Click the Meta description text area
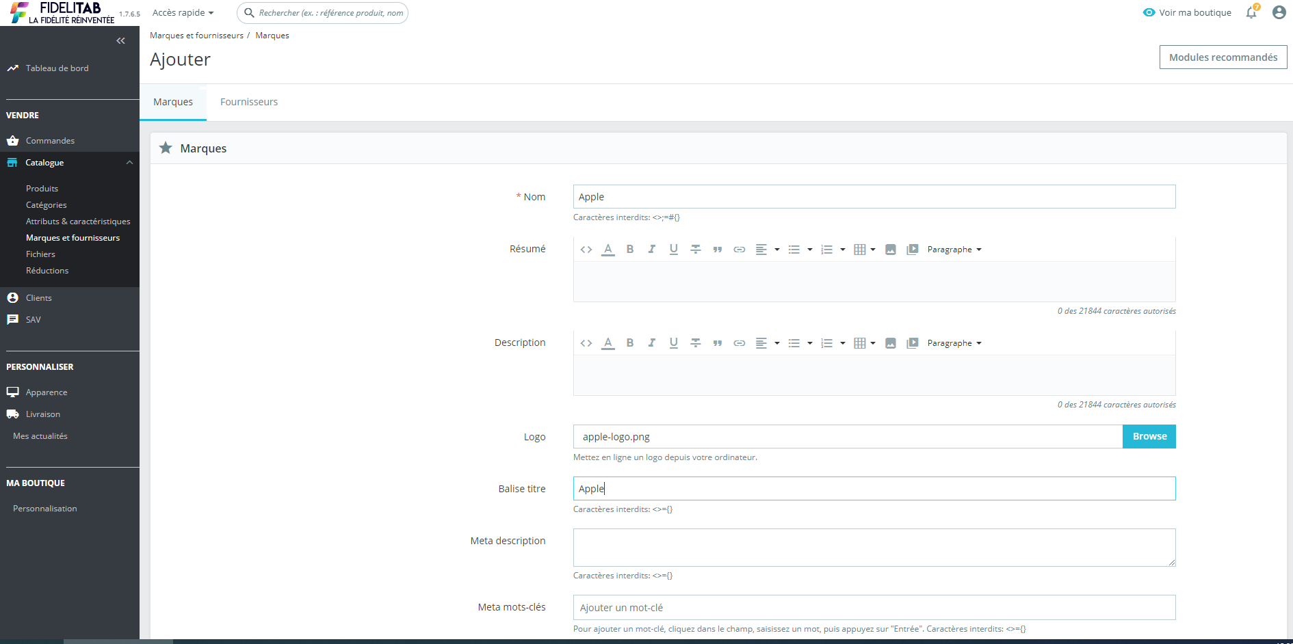 click(874, 548)
